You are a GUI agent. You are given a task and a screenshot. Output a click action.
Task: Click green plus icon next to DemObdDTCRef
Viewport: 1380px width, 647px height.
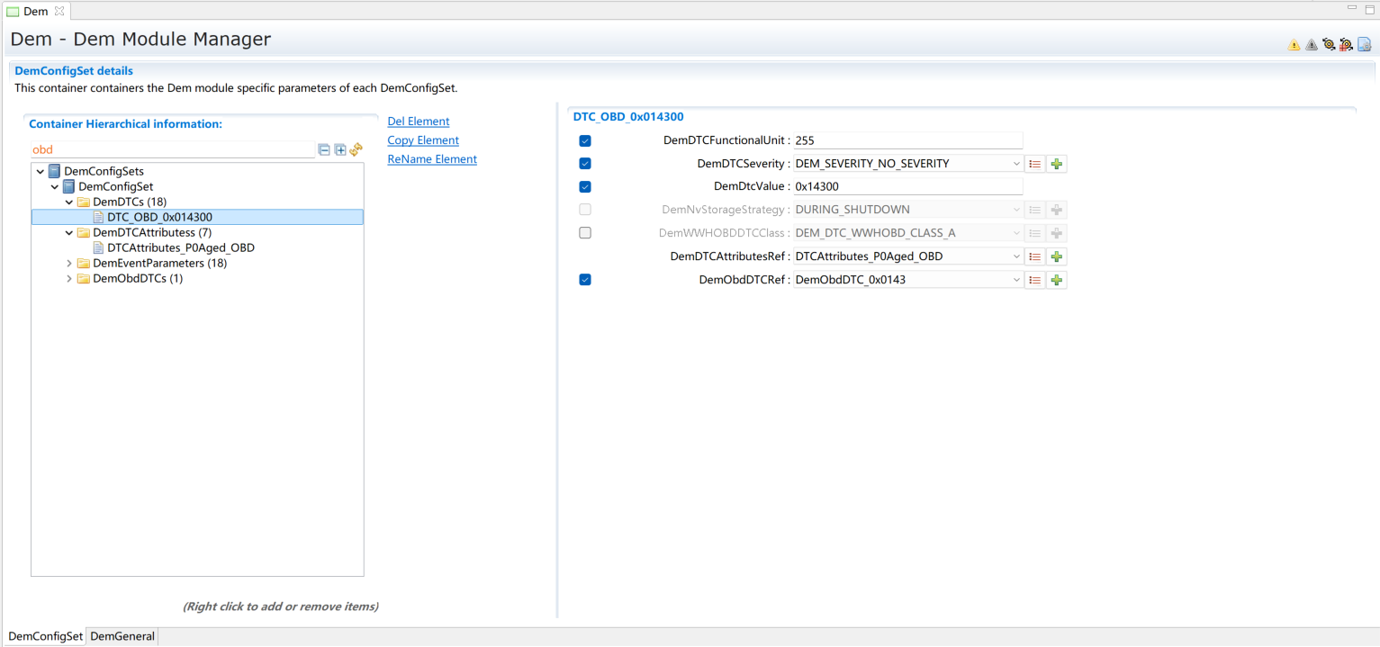[1057, 280]
